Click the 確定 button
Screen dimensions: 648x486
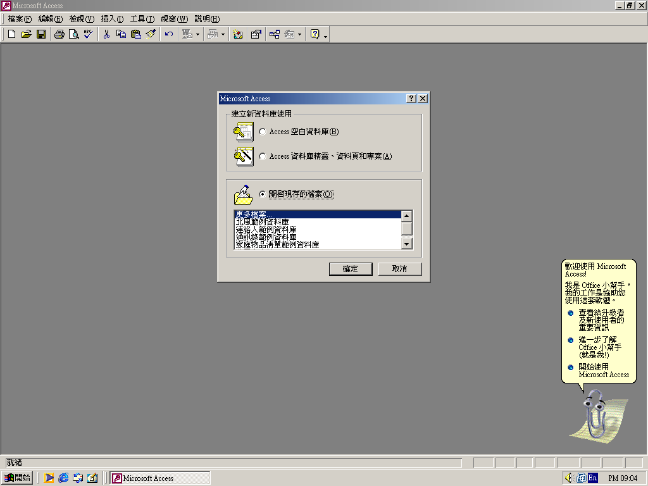pyautogui.click(x=351, y=269)
